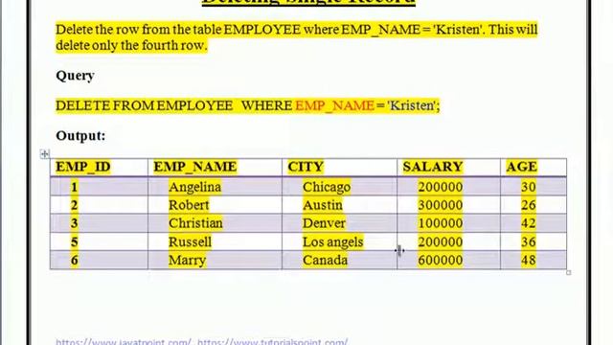Image resolution: width=613 pixels, height=345 pixels.
Task: Click the age value 30
Action: 529,187
